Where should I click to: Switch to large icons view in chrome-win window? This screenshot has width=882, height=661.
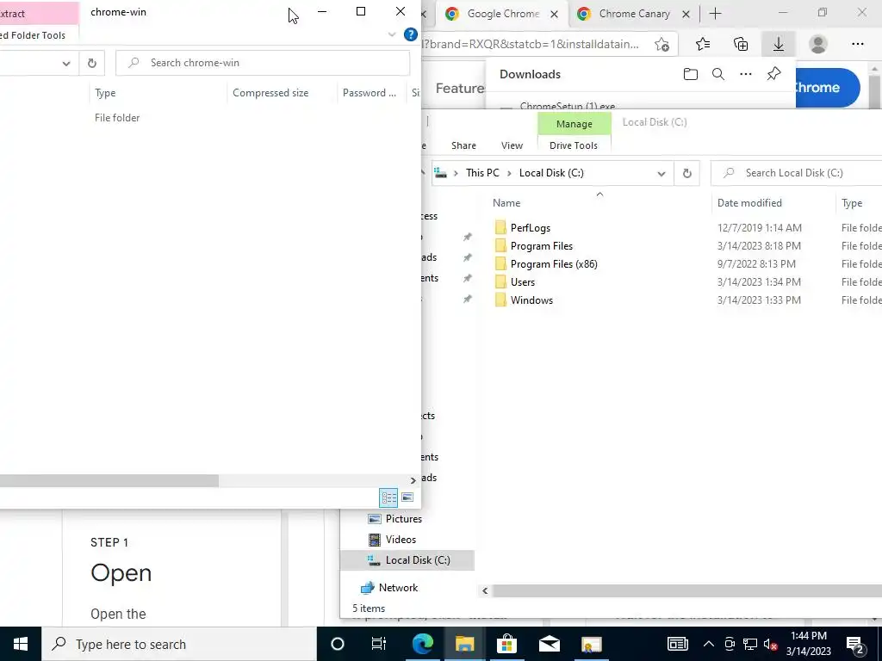point(407,497)
